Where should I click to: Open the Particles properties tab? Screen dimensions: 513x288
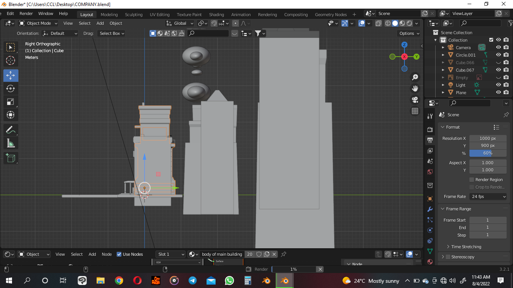(x=430, y=220)
